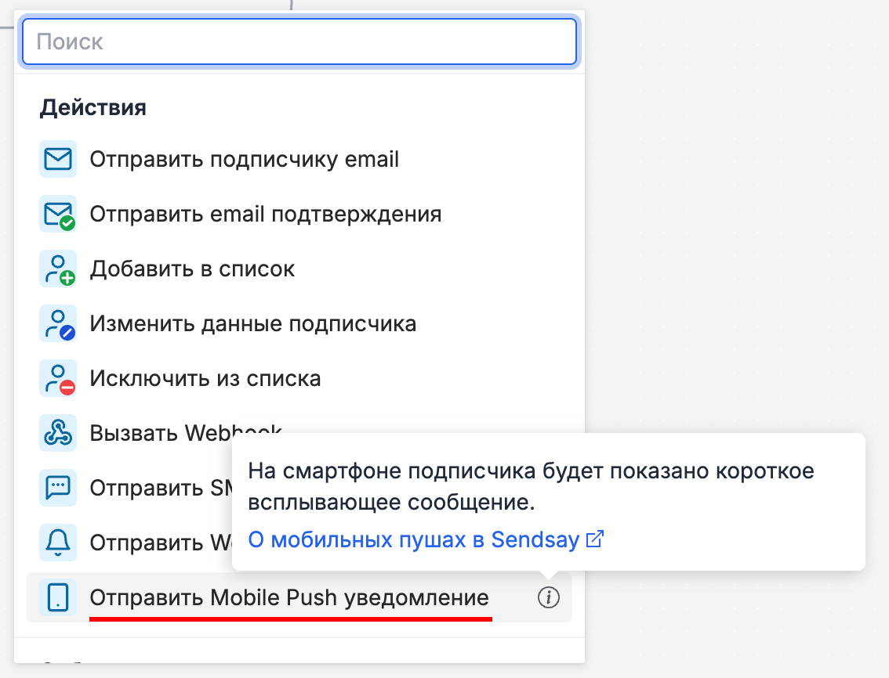
Task: Choose the action «Отправить подписчику email»
Action: click(243, 159)
